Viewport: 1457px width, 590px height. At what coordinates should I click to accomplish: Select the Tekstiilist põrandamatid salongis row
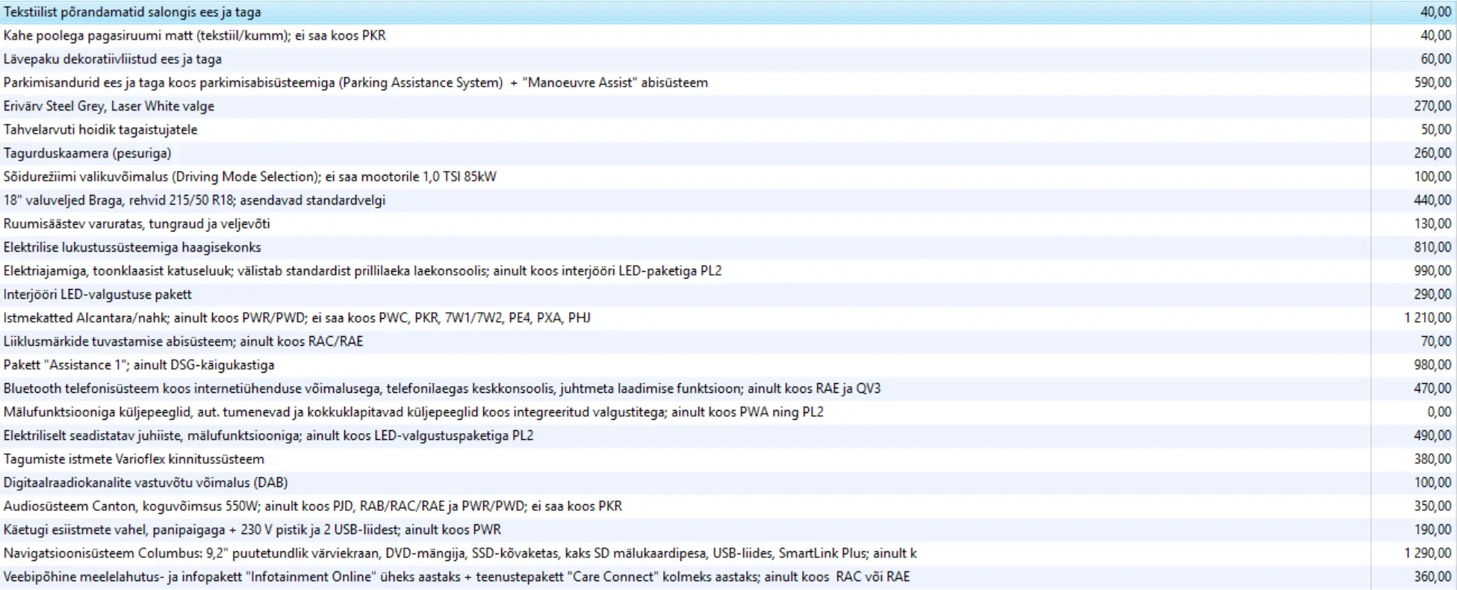132,12
